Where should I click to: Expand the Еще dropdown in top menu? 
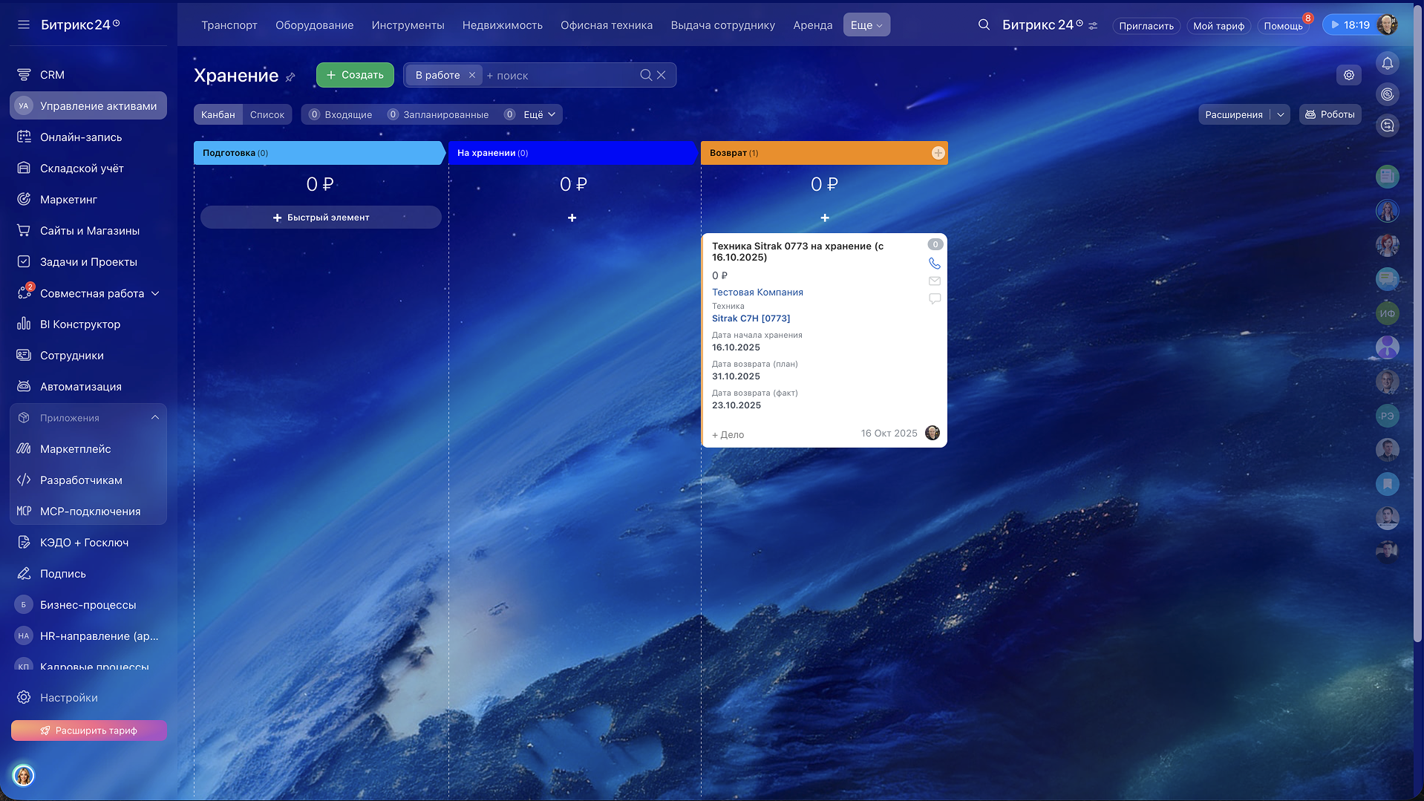(866, 25)
